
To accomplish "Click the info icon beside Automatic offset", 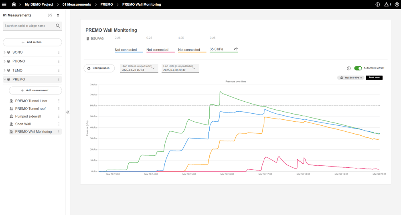I will (348, 68).
